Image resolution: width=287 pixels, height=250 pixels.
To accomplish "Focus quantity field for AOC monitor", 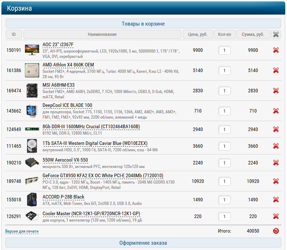I will (x=224, y=50).
